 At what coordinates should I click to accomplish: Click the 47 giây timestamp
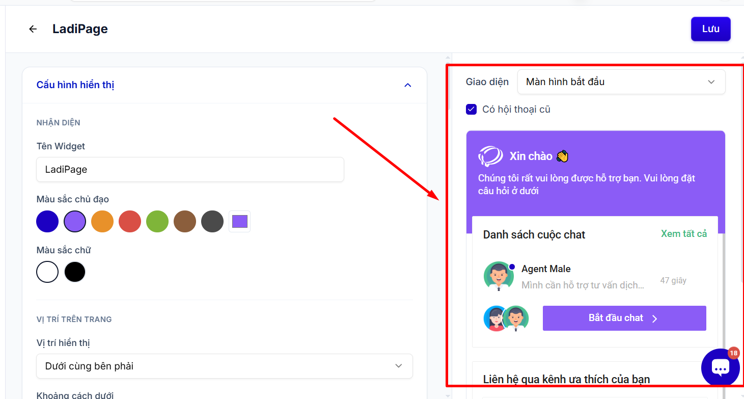click(673, 280)
